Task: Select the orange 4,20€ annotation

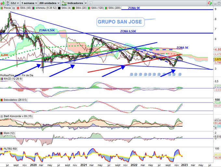Action: tap(5, 55)
